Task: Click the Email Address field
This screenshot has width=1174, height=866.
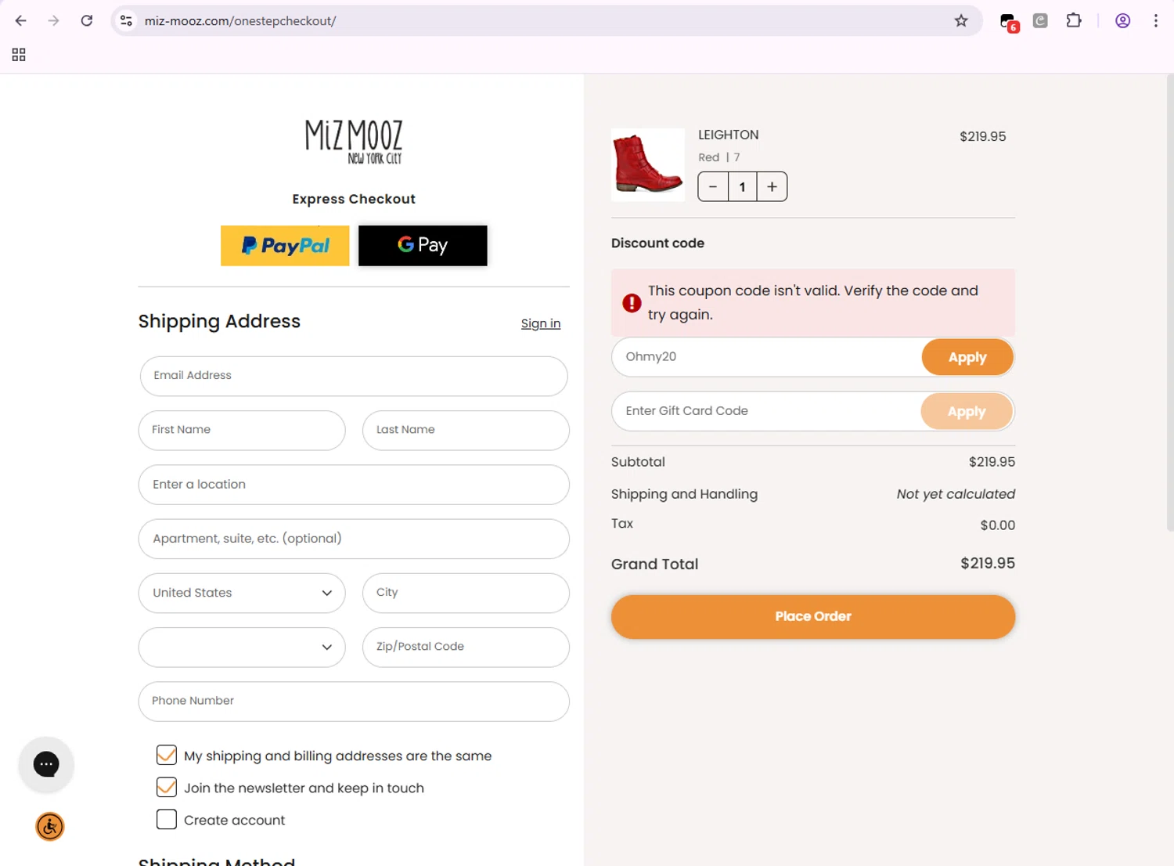Action: [x=354, y=376]
